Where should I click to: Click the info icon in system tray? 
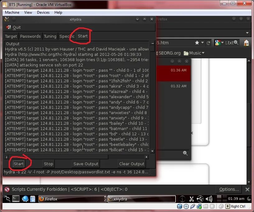tap(182, 199)
